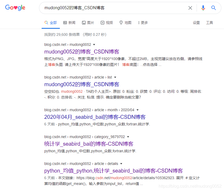The image size is (224, 191).
Task: Click breadcrumb ending with category_9879702
Action: tap(85, 137)
